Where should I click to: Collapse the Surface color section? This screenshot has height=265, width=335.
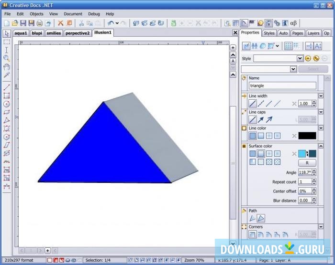pyautogui.click(x=321, y=146)
